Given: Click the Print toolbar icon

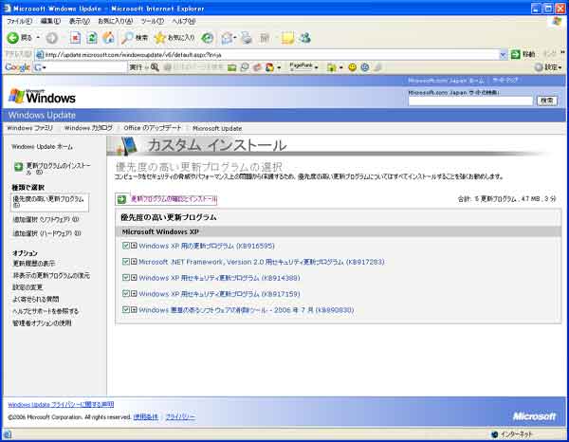Looking at the screenshot, I should pyautogui.click(x=247, y=38).
